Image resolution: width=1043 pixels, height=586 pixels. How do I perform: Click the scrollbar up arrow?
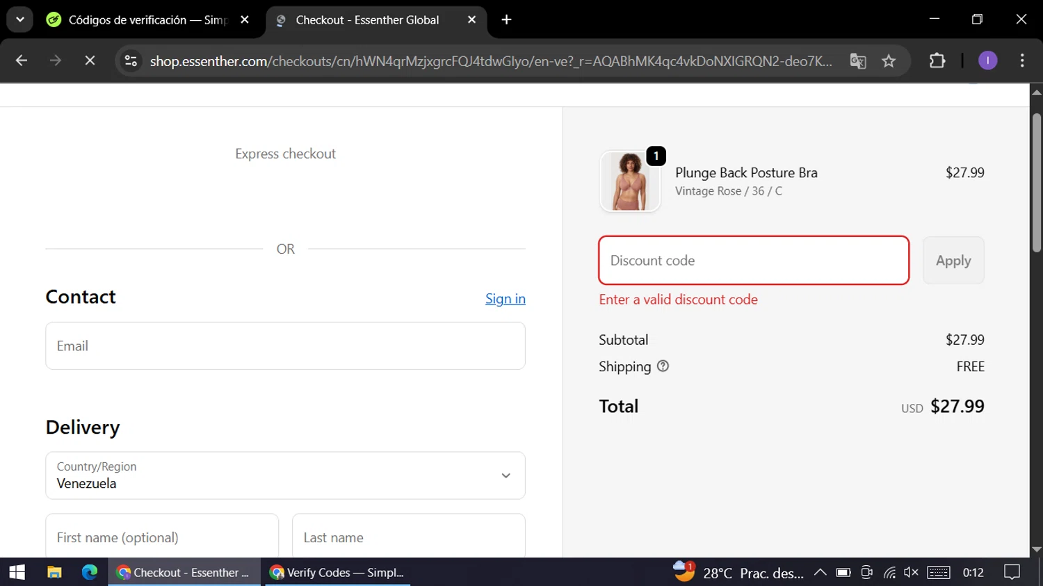(1037, 92)
